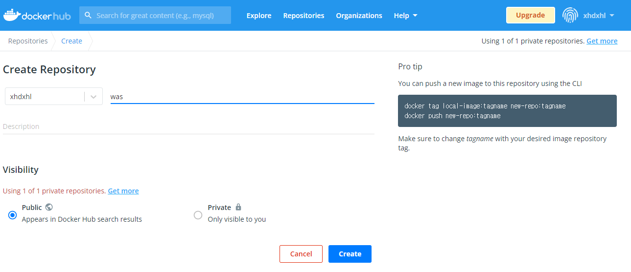Click the Create breadcrumb
631x272 pixels.
coord(71,41)
